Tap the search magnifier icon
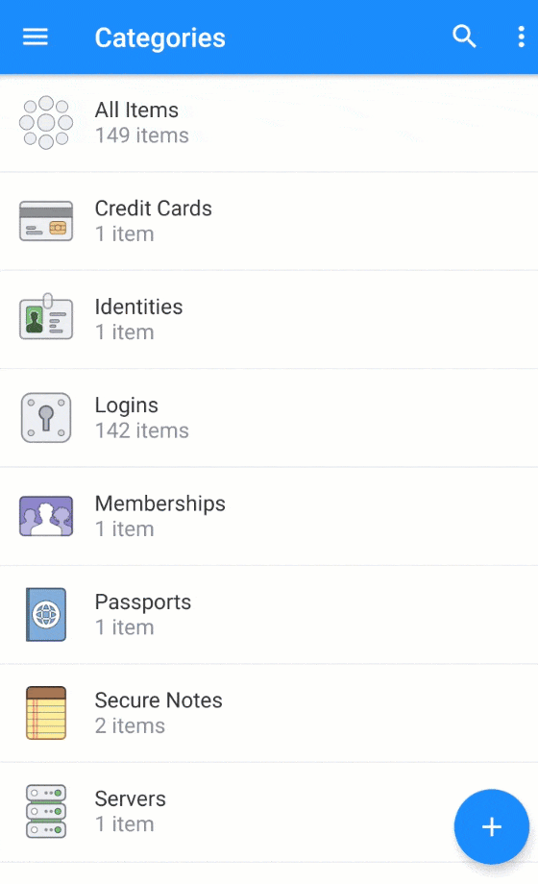The image size is (538, 884). click(x=464, y=37)
